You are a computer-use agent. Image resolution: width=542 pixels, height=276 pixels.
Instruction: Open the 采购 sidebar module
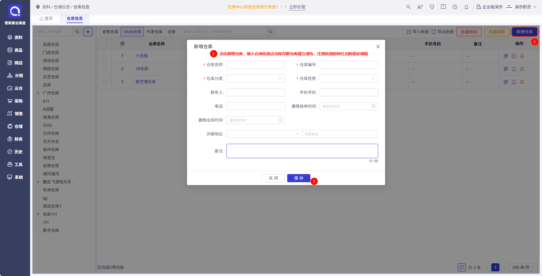(x=15, y=101)
